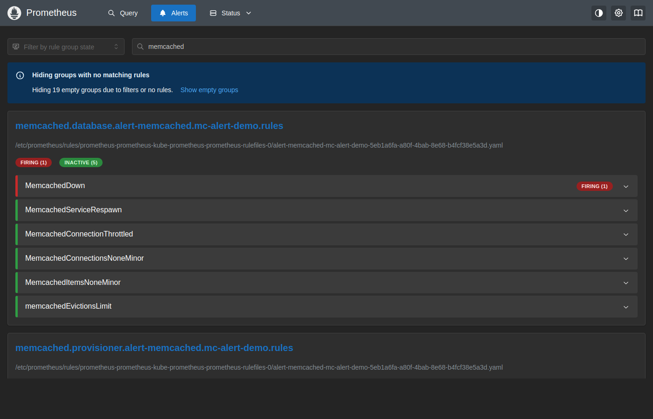Click the Hiding groups with no matching rules heading
Viewport: 653px width, 419px height.
(90, 75)
